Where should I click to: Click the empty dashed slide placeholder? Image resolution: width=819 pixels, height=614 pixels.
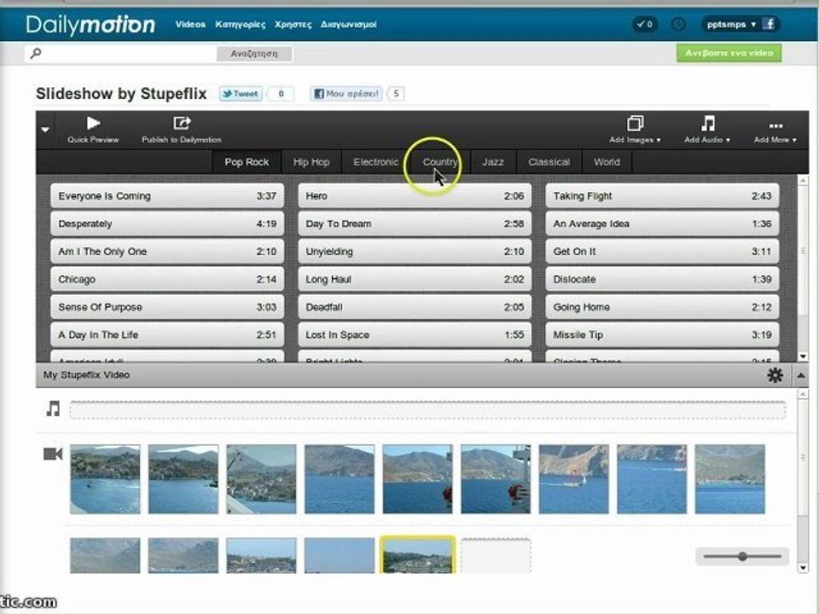[x=496, y=556]
